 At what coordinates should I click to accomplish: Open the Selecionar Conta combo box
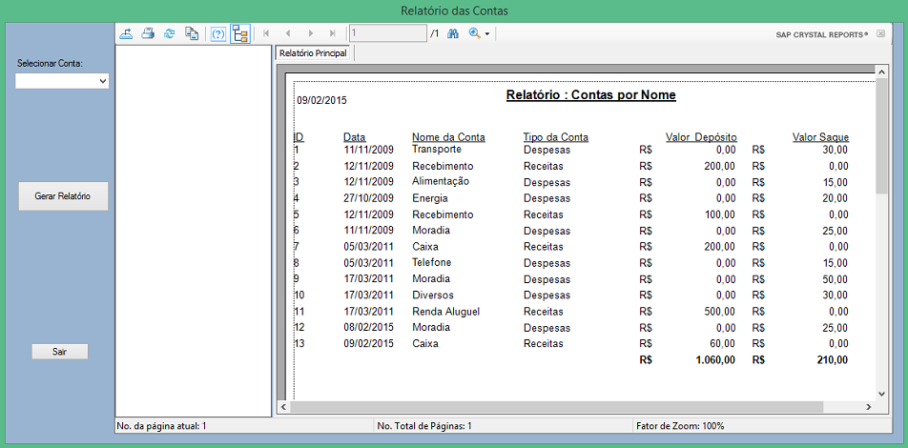pyautogui.click(x=62, y=82)
